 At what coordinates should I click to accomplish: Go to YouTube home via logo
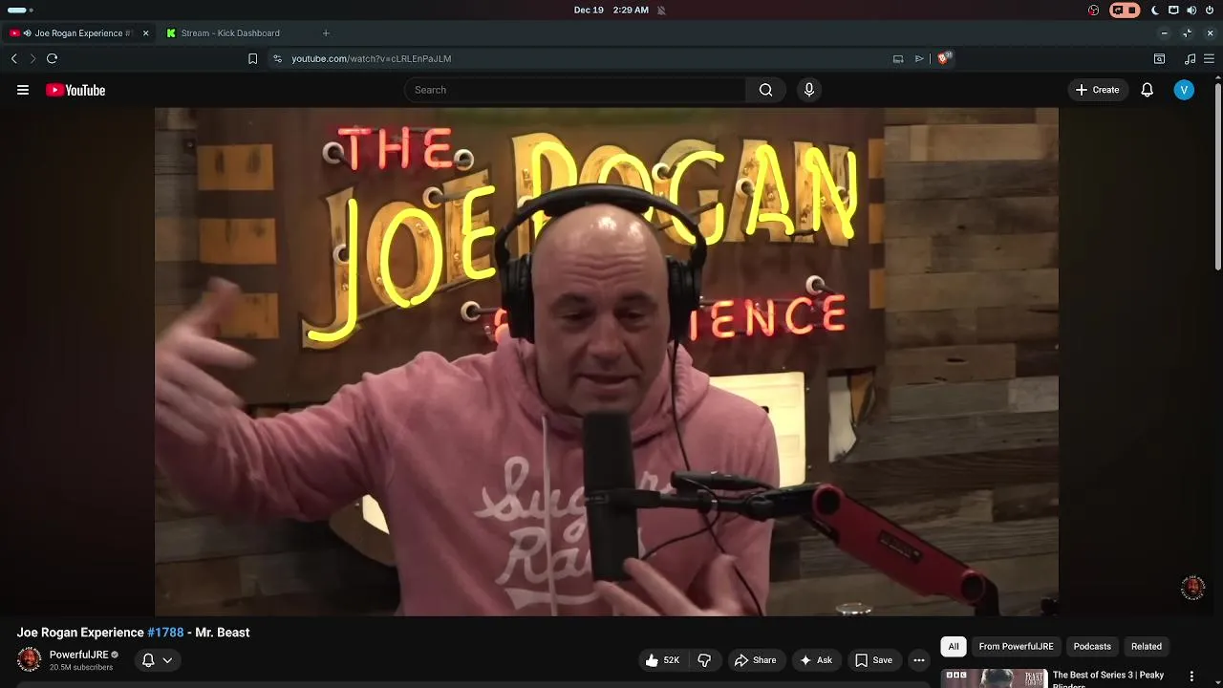(x=75, y=90)
